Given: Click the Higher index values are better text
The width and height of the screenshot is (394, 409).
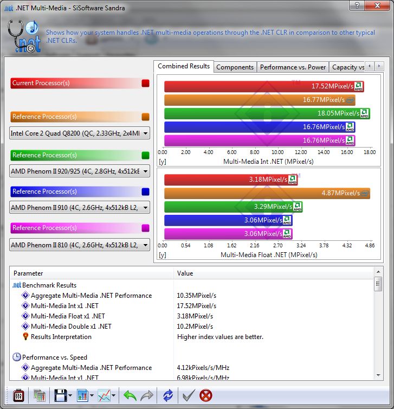Looking at the screenshot, I should [x=220, y=337].
